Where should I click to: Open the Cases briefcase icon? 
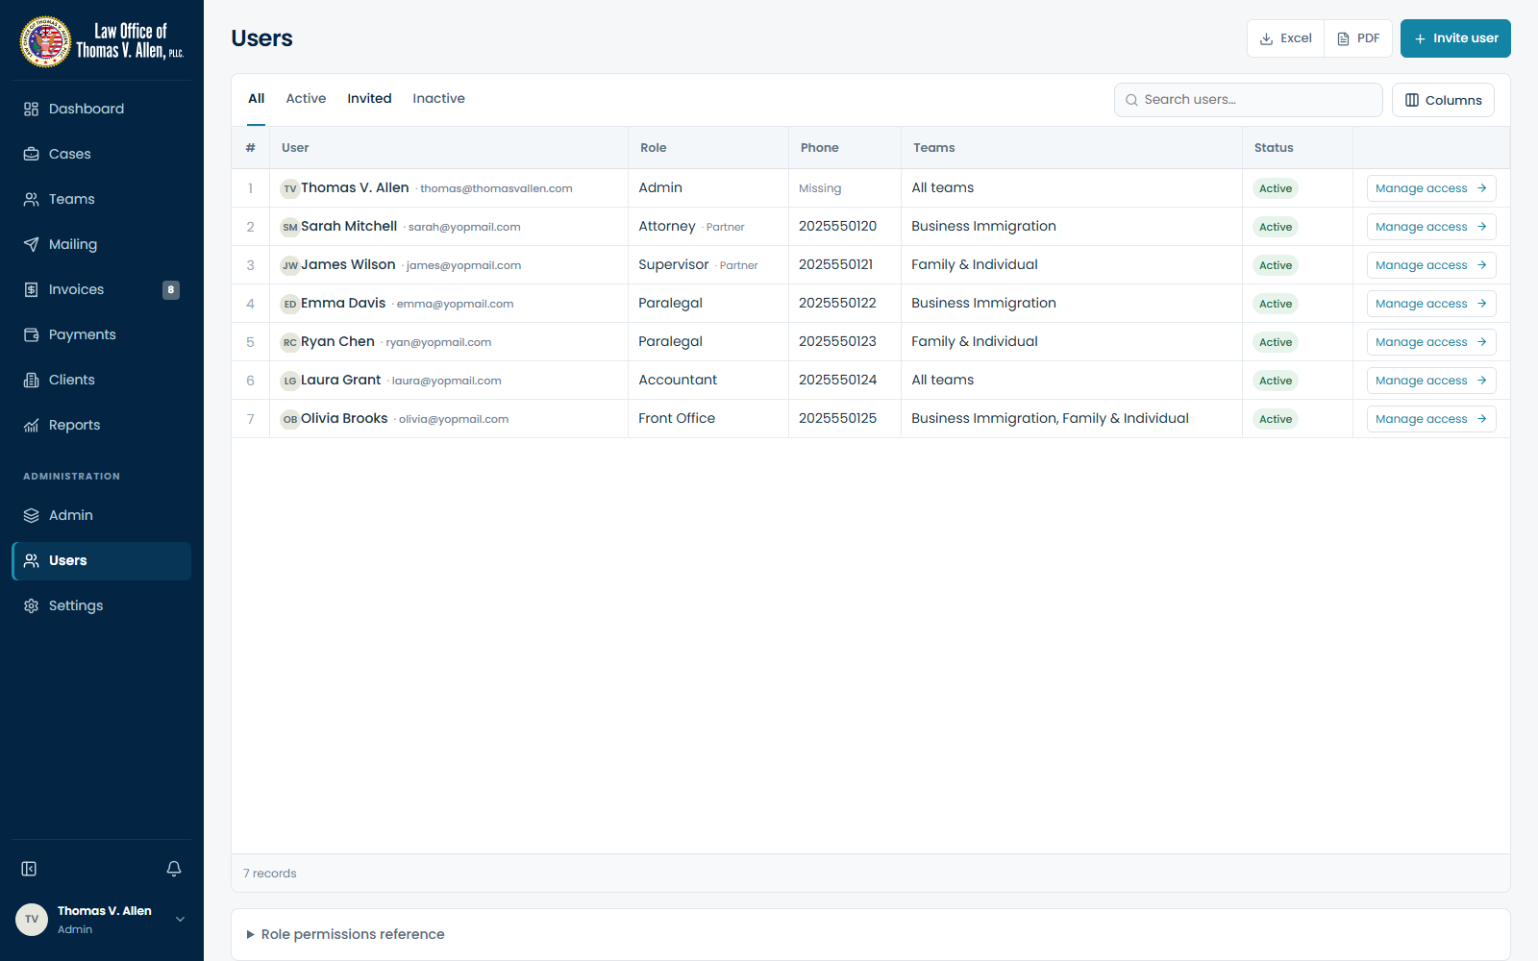[31, 154]
